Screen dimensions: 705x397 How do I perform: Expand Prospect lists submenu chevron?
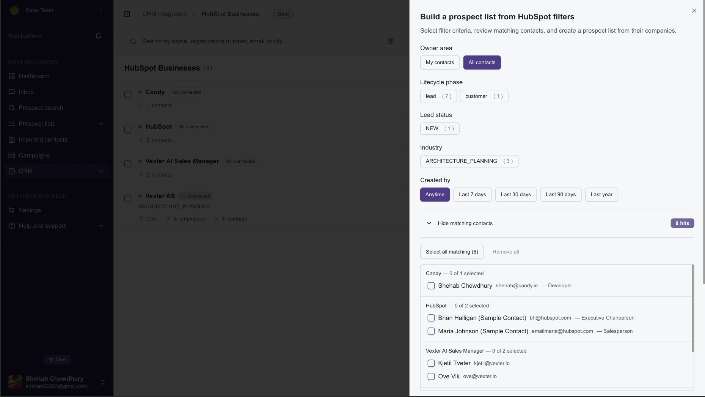click(101, 124)
